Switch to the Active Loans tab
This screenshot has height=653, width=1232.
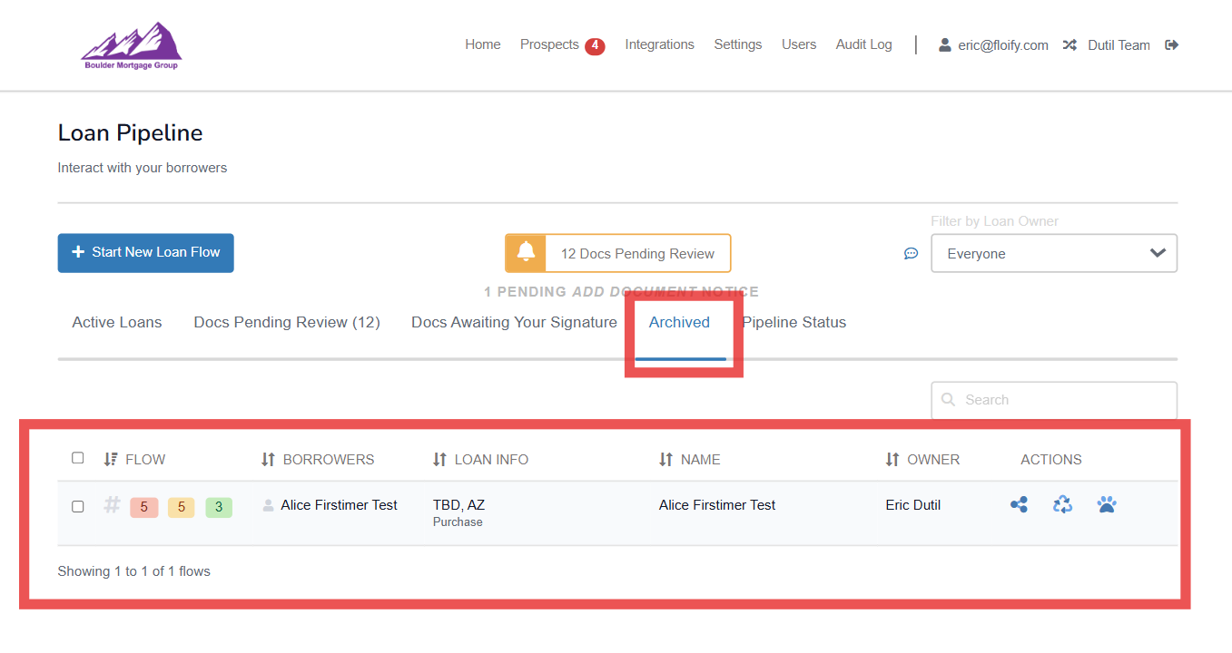point(117,323)
